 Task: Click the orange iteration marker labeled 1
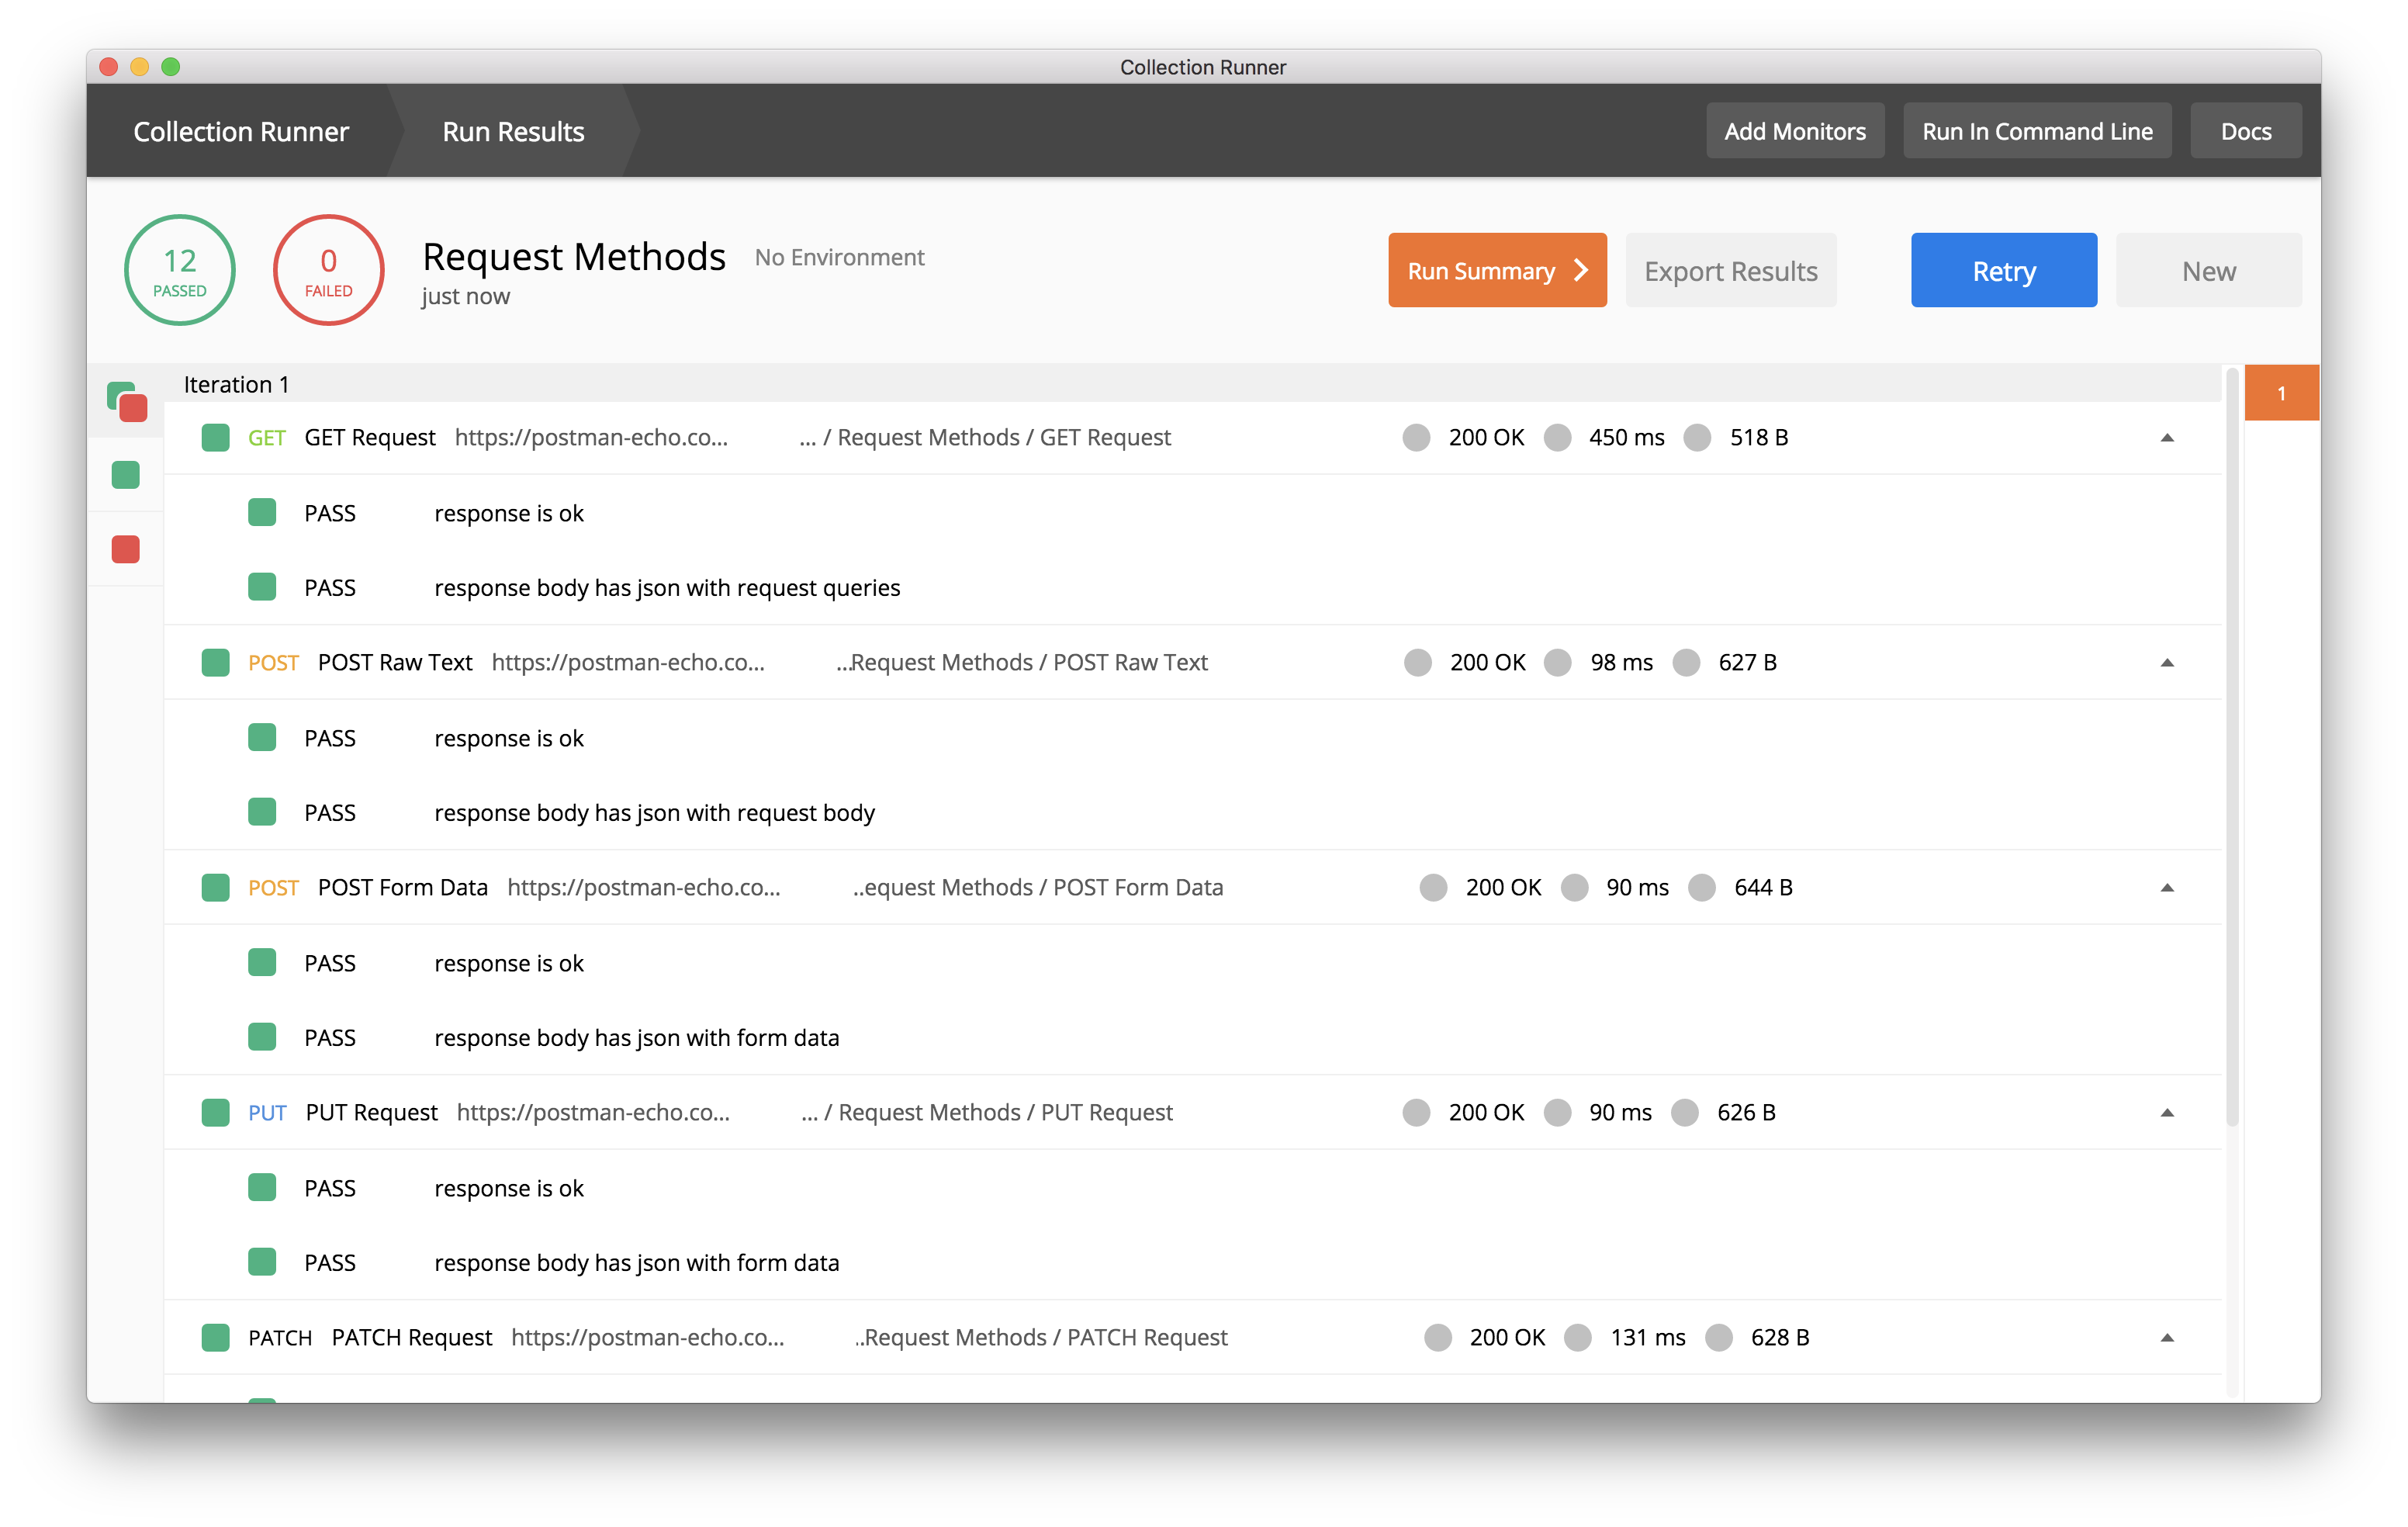point(2281,392)
